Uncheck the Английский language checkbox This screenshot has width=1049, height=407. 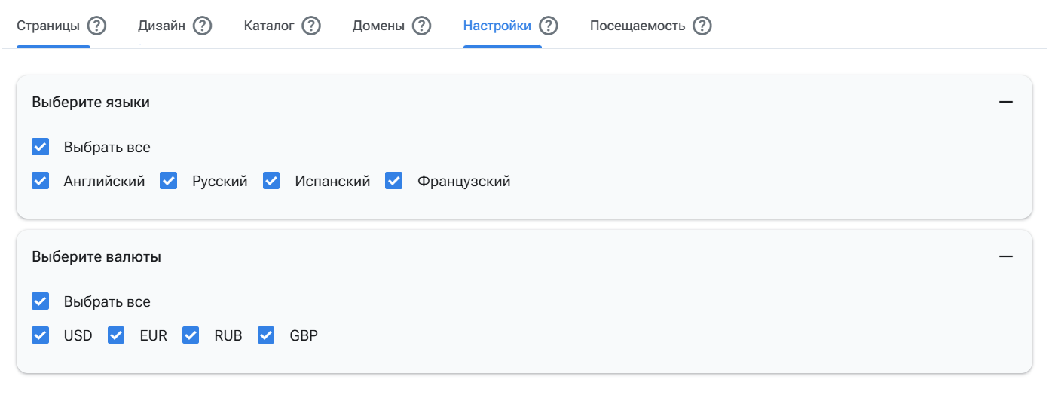[x=41, y=181]
